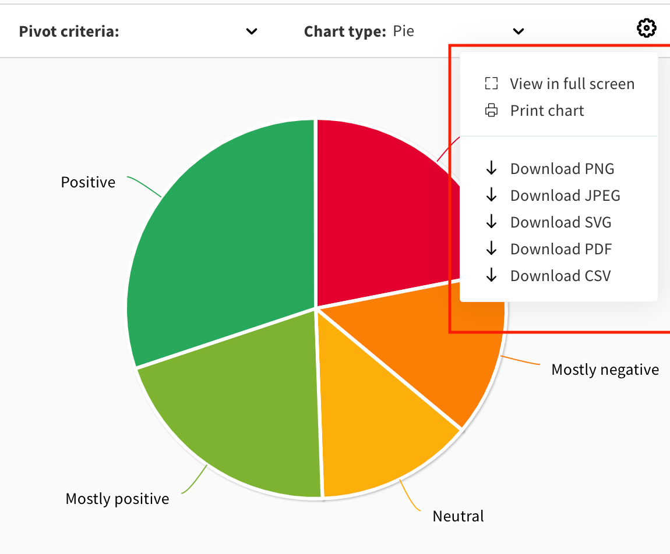
Task: Open the Chart type dropdown chevron
Action: tap(518, 31)
